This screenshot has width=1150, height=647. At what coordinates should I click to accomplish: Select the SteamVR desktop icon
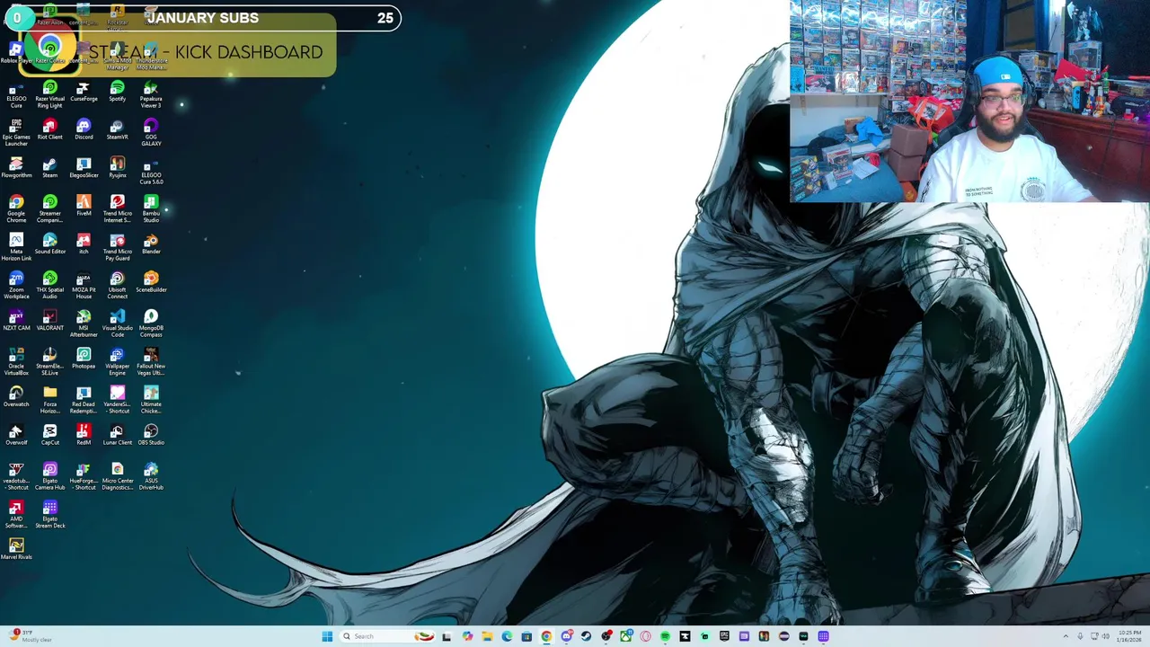[x=117, y=129]
